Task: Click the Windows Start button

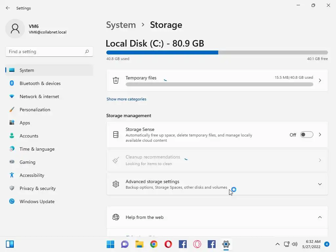Action: pos(111,244)
